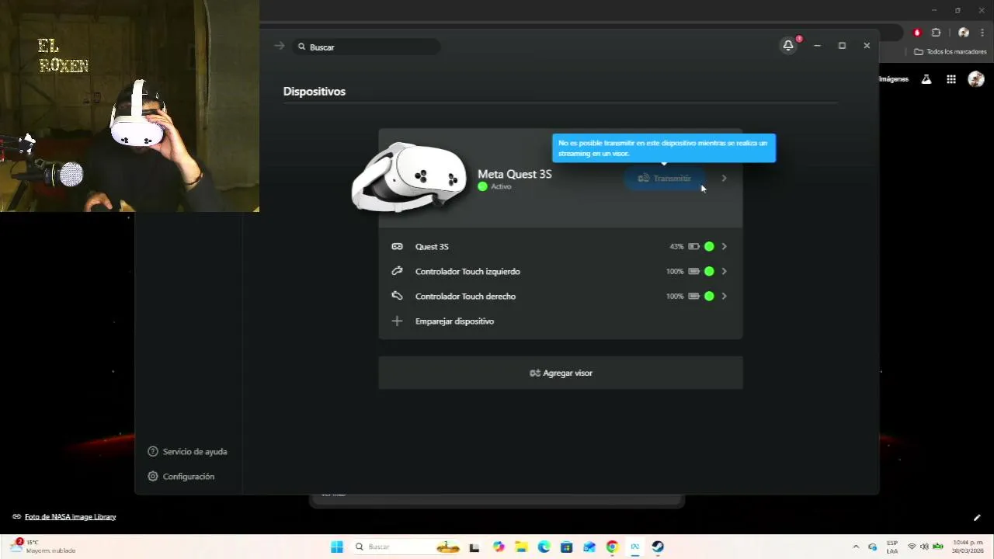This screenshot has width=994, height=559.
Task: Open File Explorer on taskbar
Action: click(x=521, y=547)
